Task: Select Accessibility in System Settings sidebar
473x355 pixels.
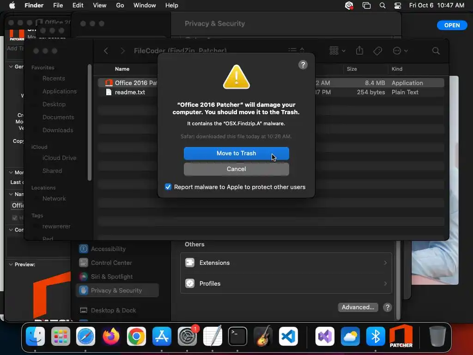Action: coord(117,249)
